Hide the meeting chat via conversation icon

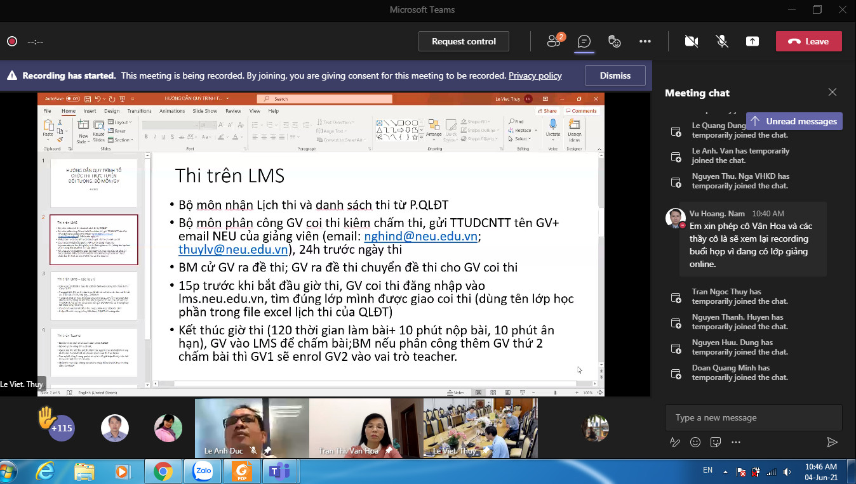tap(584, 41)
